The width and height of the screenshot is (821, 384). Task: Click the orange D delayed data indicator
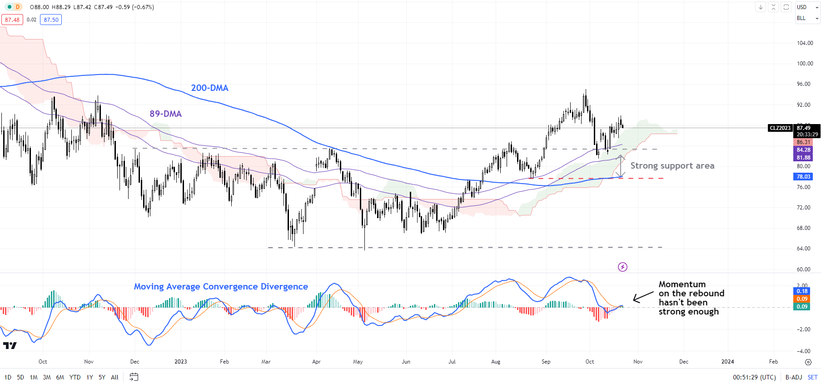18,7
